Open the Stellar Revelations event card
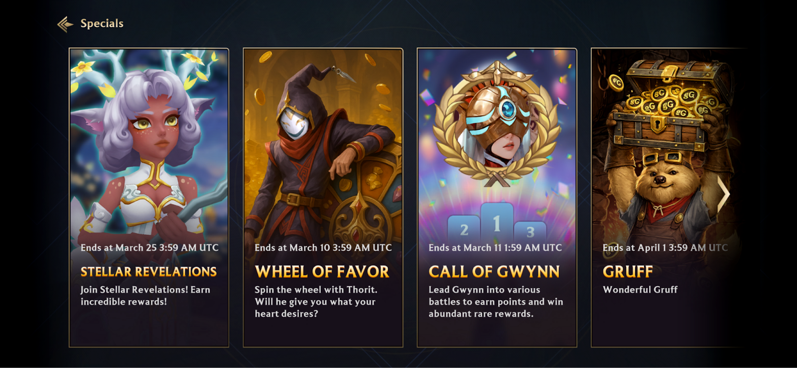797x368 pixels. [x=149, y=197]
